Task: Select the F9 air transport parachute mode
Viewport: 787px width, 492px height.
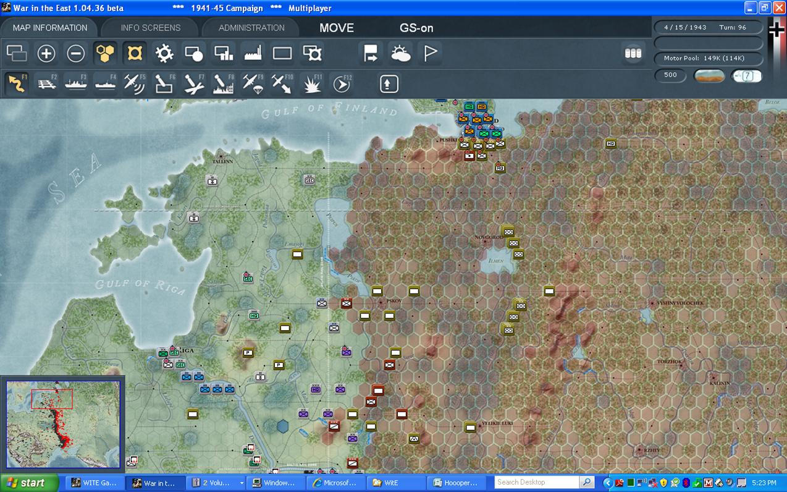Action: point(253,83)
